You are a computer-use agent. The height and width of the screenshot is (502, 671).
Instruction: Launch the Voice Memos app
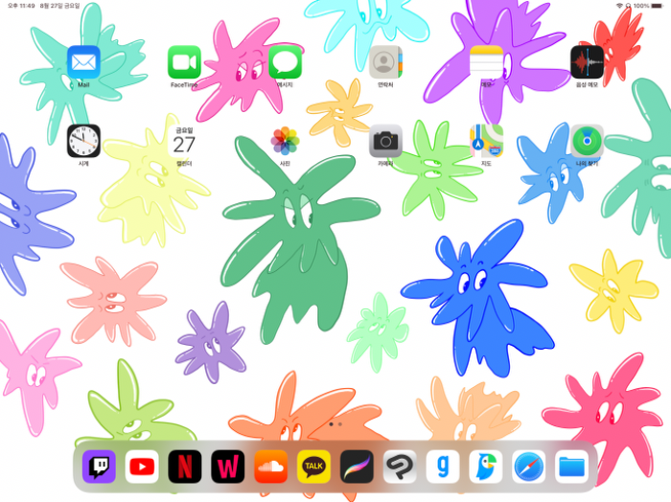587,62
